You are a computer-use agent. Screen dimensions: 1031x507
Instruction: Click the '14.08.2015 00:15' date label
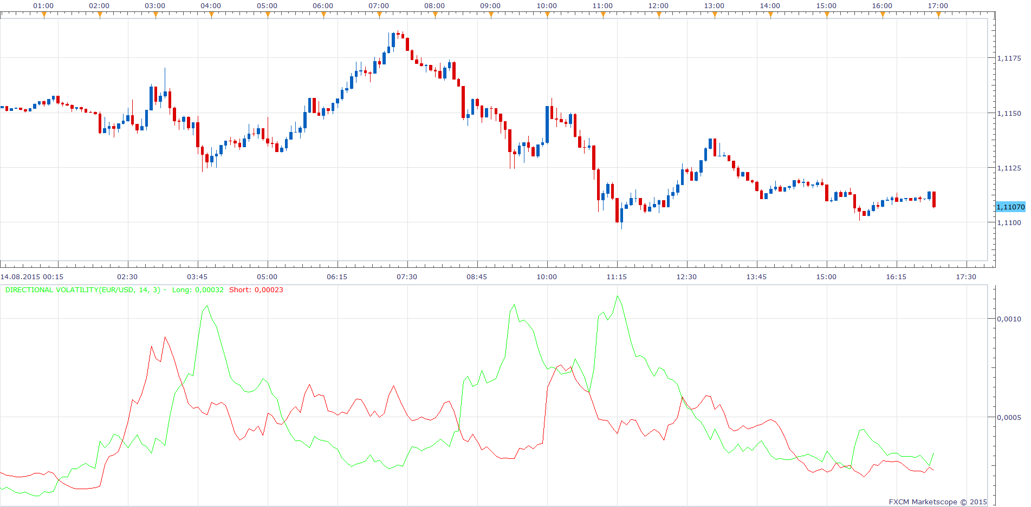pyautogui.click(x=32, y=276)
